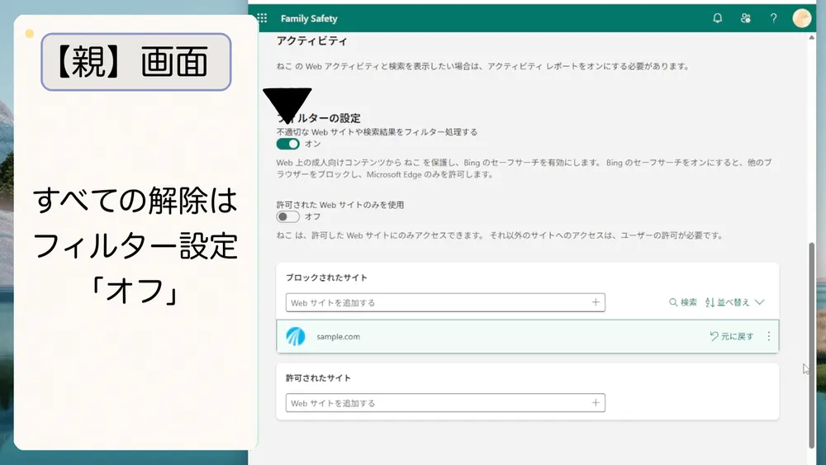Click ブロックされたサイト heading text
This screenshot has height=465, width=826.
click(326, 278)
